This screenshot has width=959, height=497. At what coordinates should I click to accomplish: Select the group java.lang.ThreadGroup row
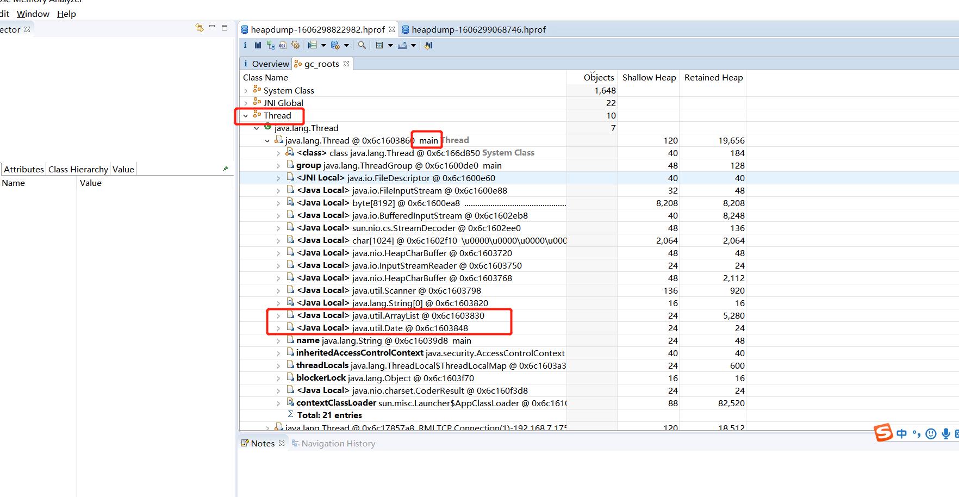pos(493,165)
